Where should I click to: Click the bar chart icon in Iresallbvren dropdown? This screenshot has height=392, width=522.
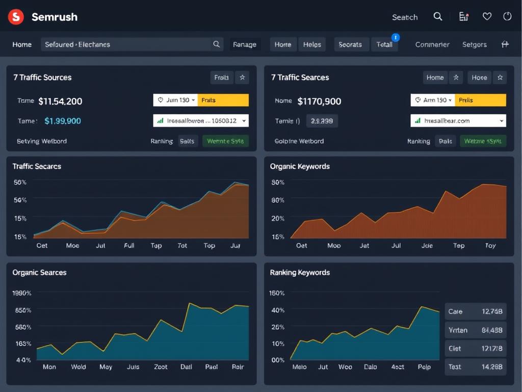coord(160,120)
